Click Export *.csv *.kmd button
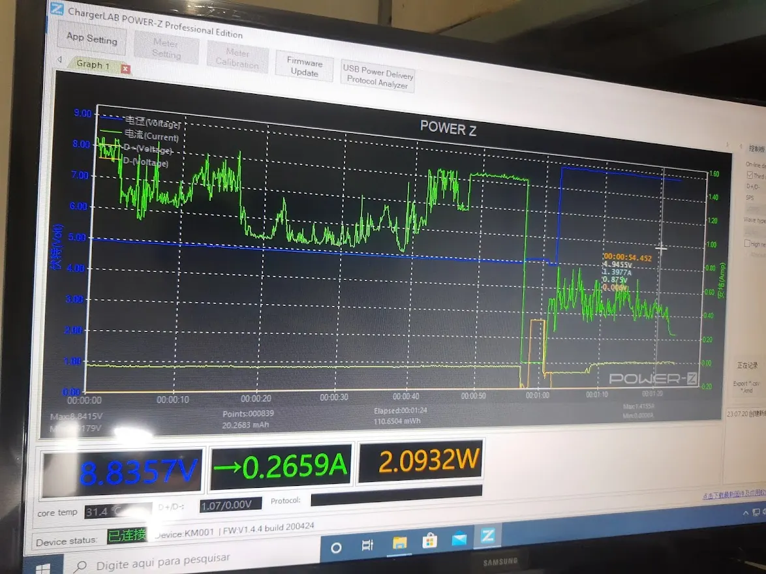The height and width of the screenshot is (574, 766). [746, 387]
